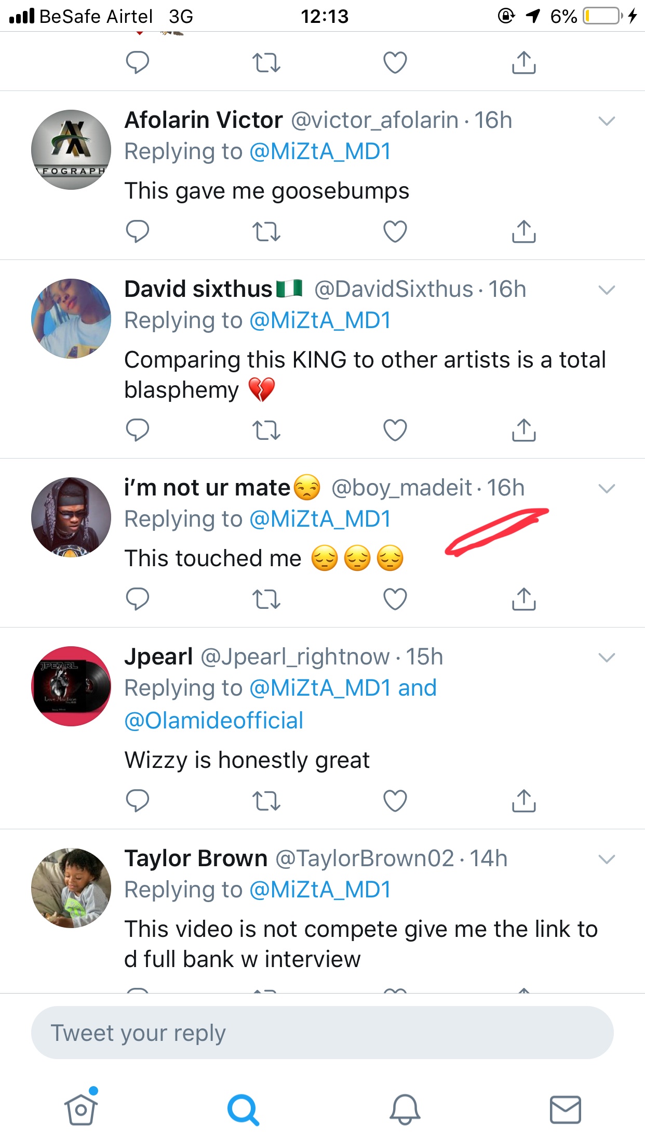Image resolution: width=645 pixels, height=1148 pixels.
Task: Share Afolarin Victor's goosebumps tweet
Action: pyautogui.click(x=523, y=231)
